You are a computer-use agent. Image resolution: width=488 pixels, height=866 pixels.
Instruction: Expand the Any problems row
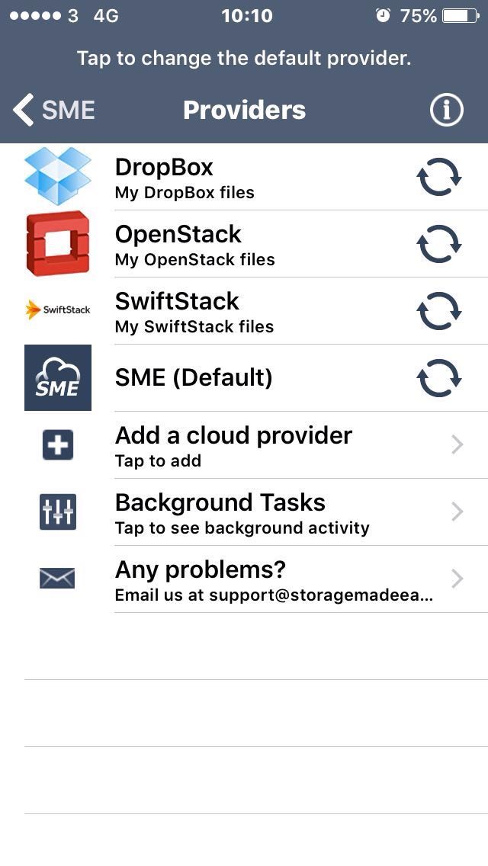456,579
